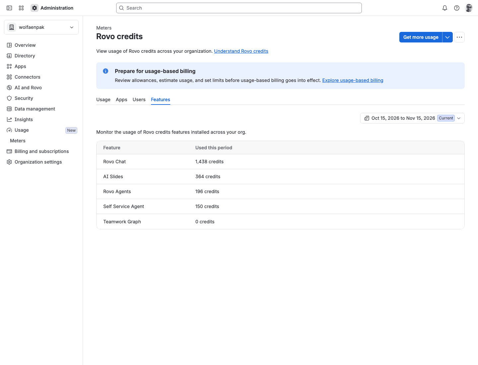Open the profile avatar menu
This screenshot has height=365, width=478.
(x=469, y=8)
